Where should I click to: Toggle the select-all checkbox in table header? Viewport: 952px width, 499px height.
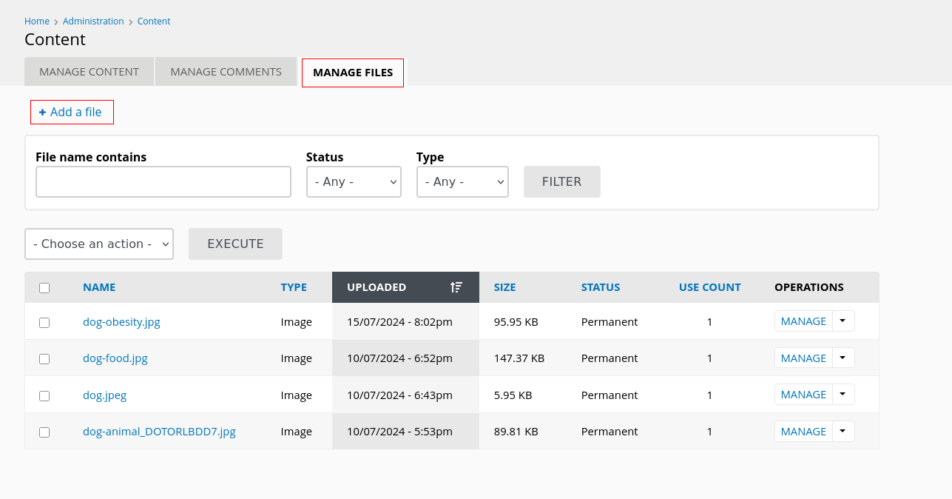(x=44, y=288)
